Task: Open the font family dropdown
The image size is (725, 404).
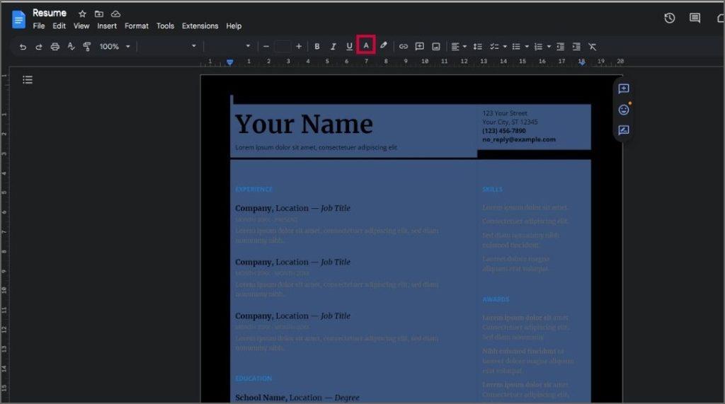Action: 229,46
